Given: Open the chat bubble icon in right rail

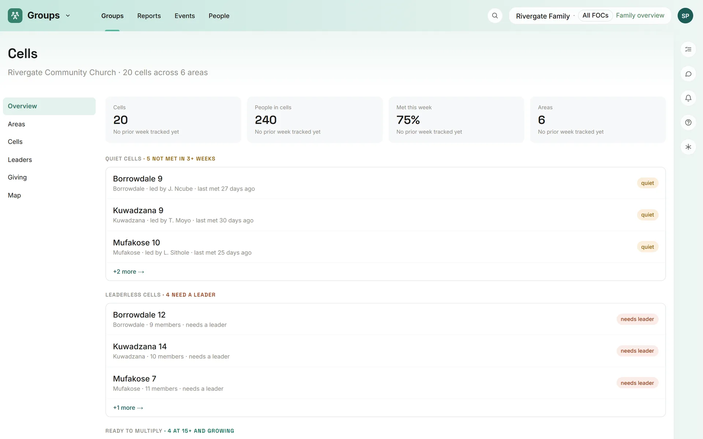Looking at the screenshot, I should (688, 74).
